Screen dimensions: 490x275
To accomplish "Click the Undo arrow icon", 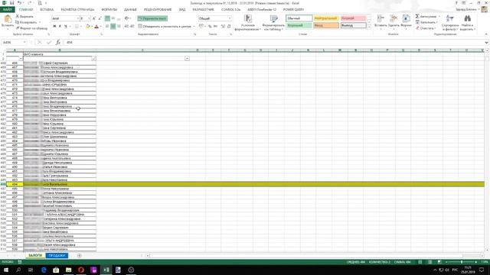I will pos(19,3).
